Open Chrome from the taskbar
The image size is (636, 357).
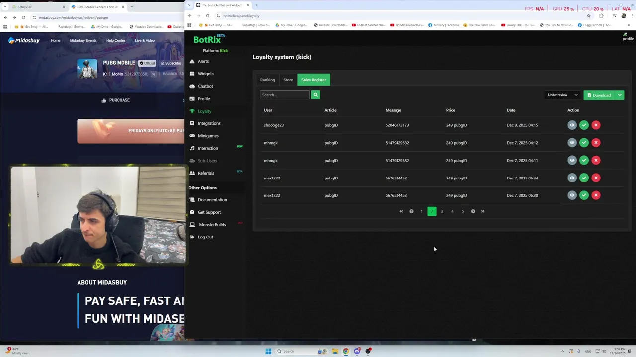point(346,351)
